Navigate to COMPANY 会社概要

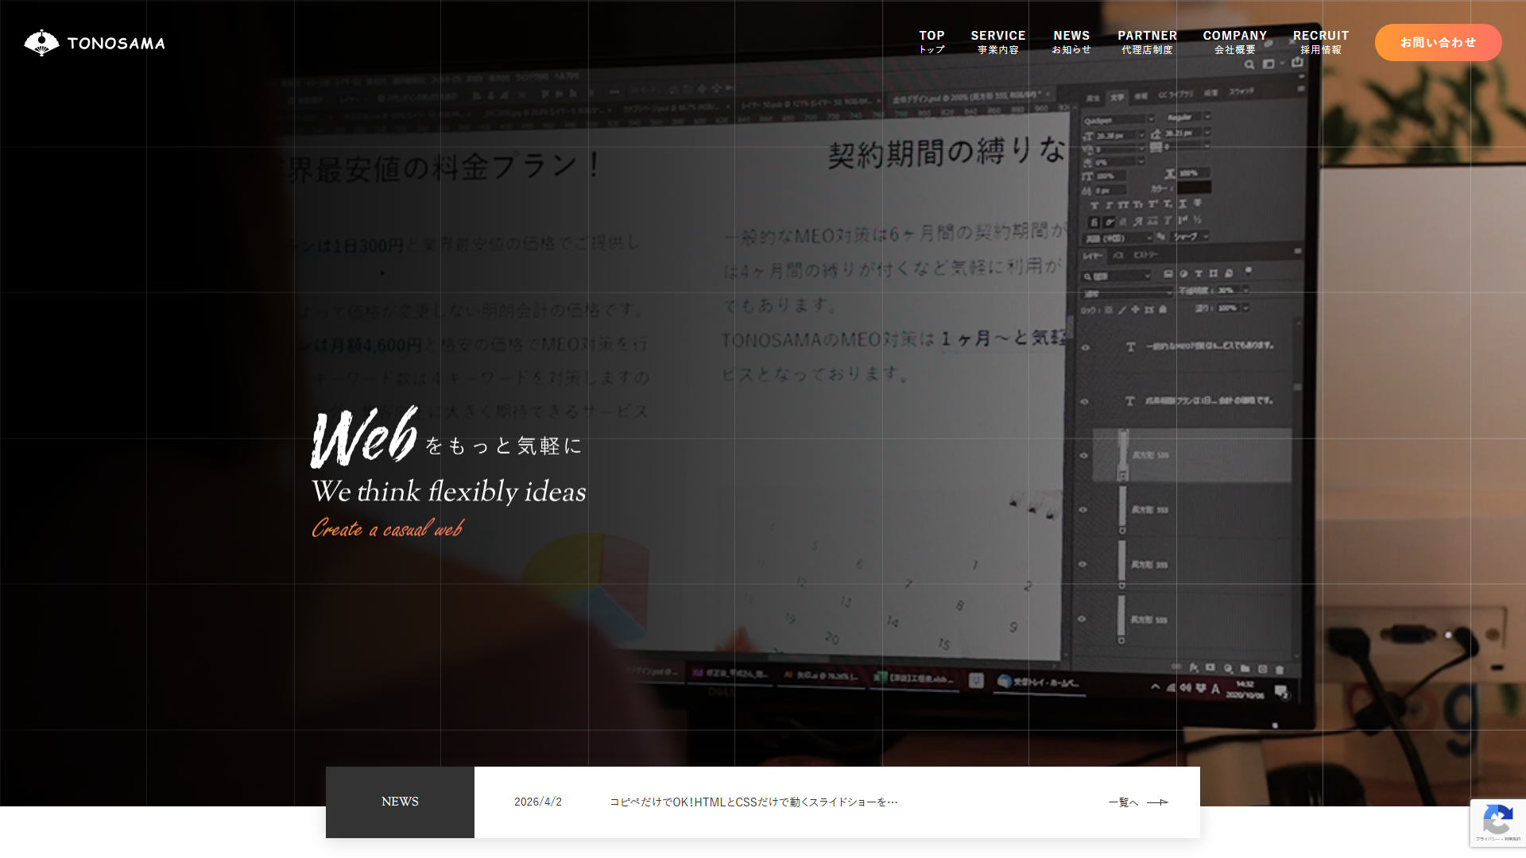pyautogui.click(x=1234, y=42)
